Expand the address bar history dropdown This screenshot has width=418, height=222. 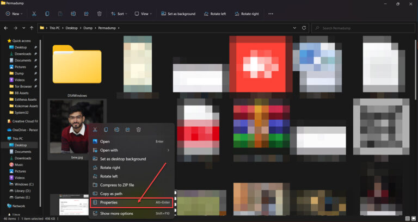click(294, 28)
